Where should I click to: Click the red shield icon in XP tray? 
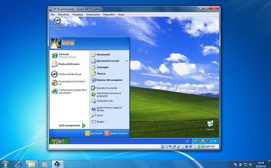coord(207,141)
